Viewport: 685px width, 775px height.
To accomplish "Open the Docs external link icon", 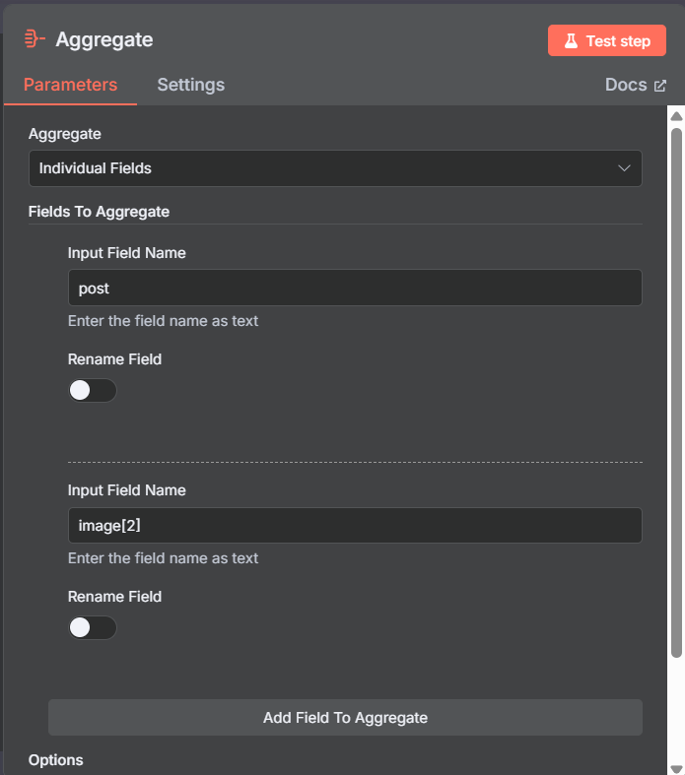I will pyautogui.click(x=660, y=86).
